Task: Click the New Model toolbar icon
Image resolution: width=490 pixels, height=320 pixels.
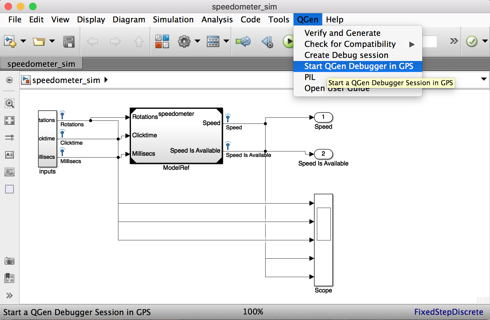Action: click(10, 41)
